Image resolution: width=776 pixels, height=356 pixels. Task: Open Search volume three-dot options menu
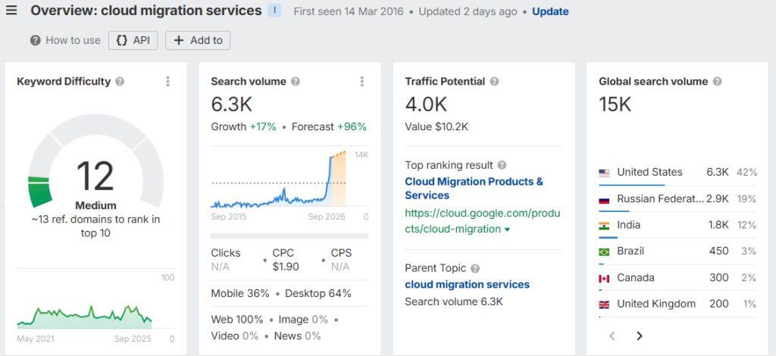click(x=362, y=82)
